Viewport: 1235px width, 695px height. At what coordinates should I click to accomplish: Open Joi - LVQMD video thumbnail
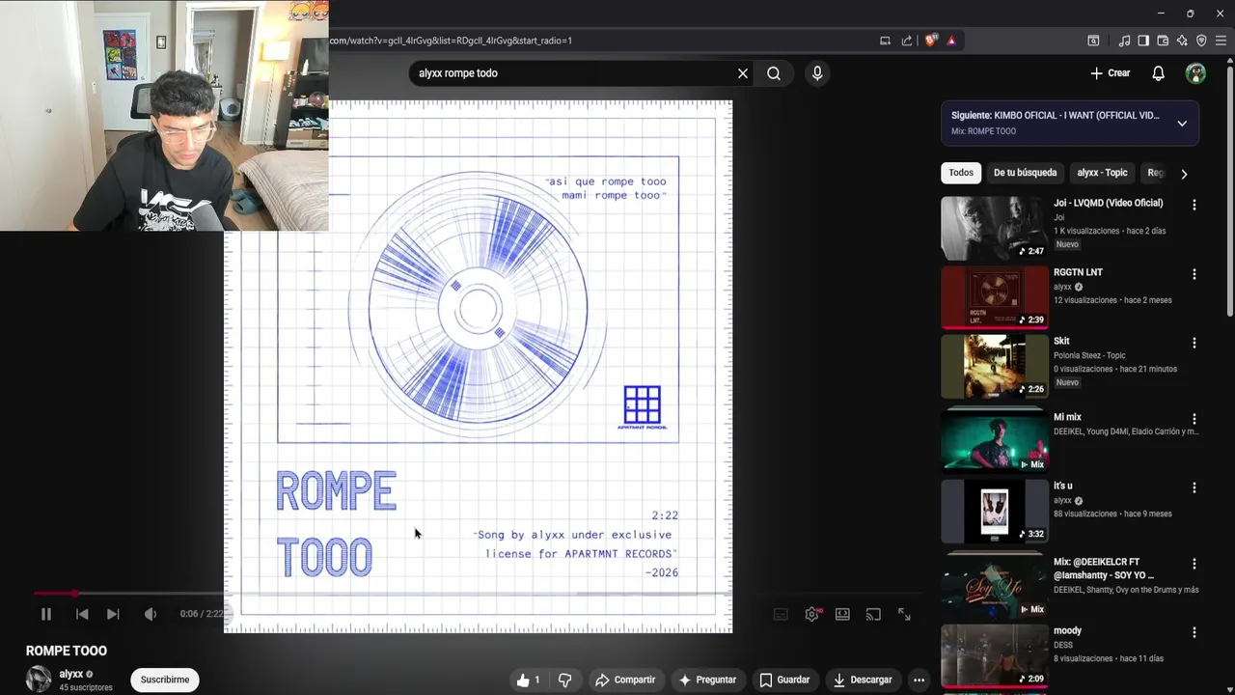tap(995, 228)
